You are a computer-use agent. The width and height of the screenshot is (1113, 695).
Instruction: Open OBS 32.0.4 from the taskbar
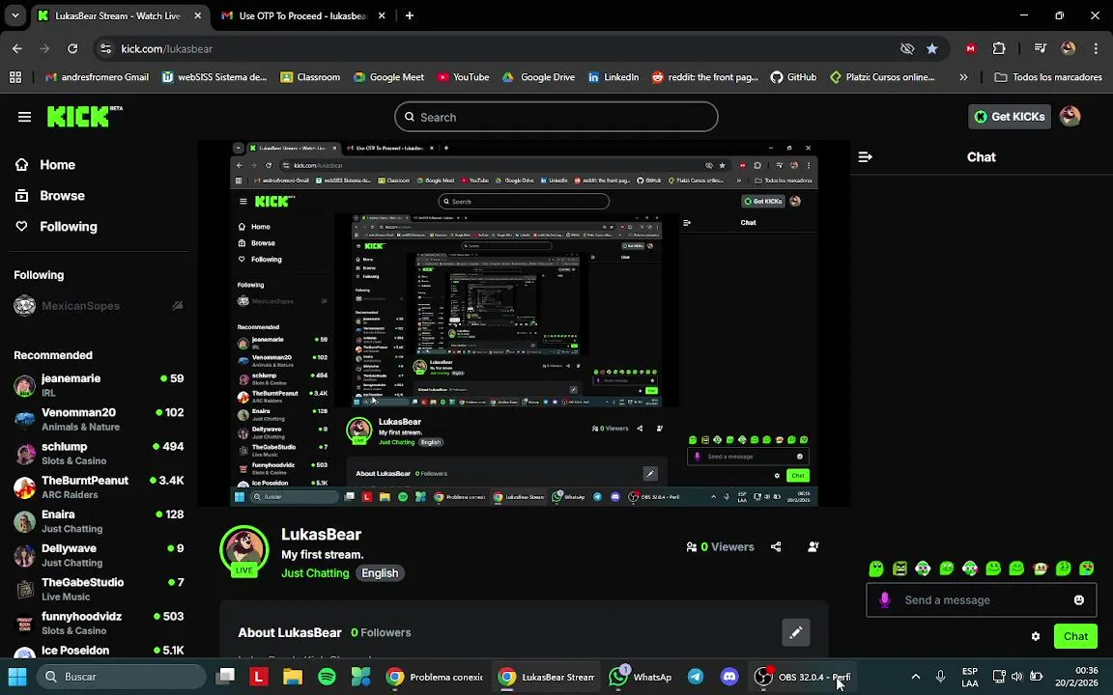(802, 677)
